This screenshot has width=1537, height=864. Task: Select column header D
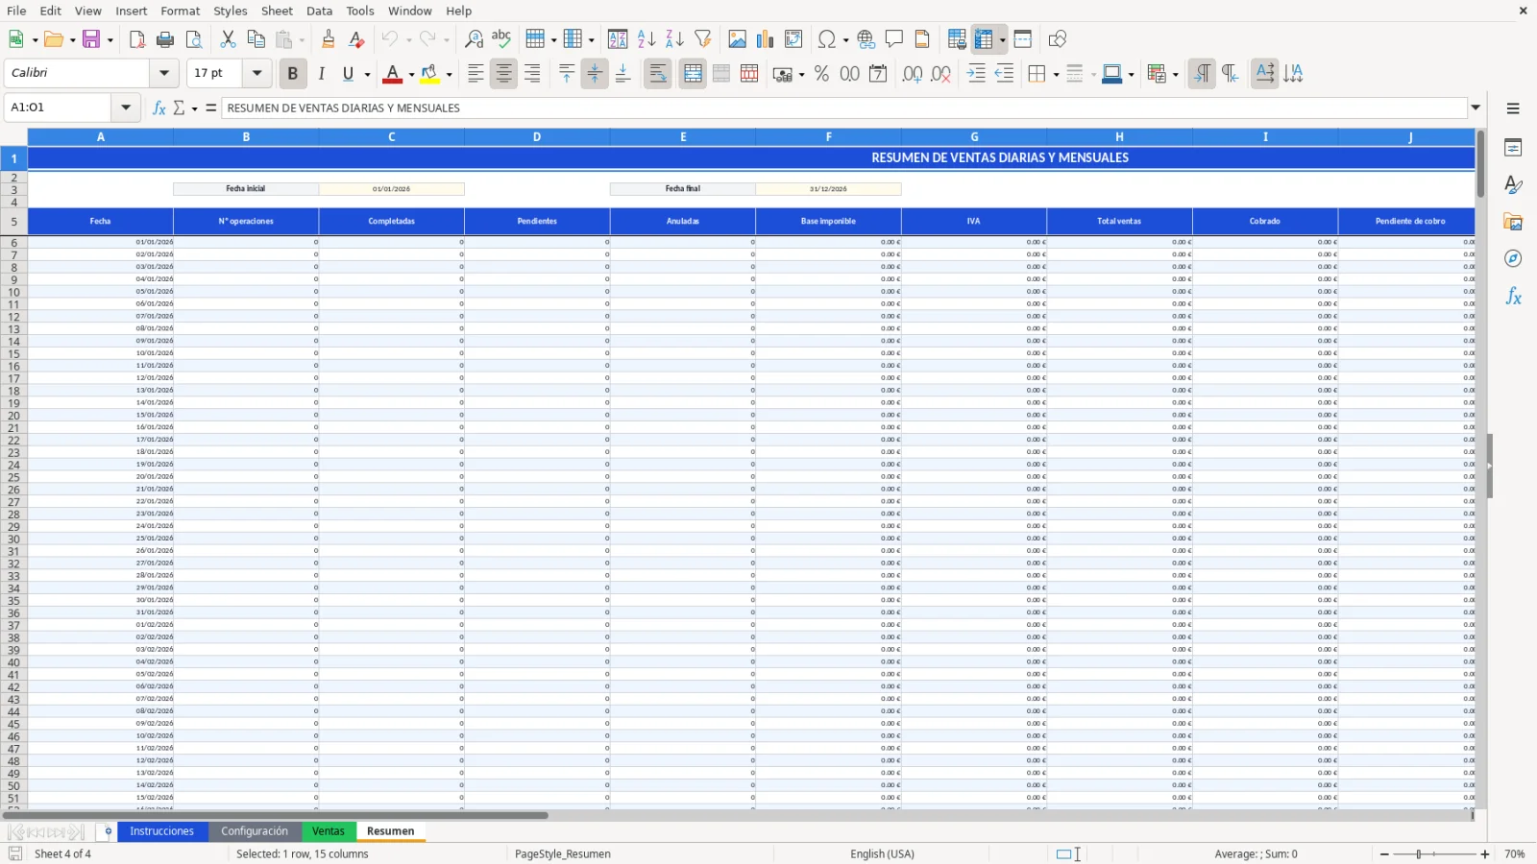click(537, 137)
